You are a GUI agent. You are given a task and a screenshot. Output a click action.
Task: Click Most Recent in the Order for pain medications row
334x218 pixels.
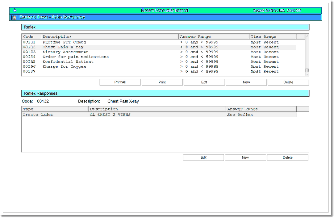265,57
